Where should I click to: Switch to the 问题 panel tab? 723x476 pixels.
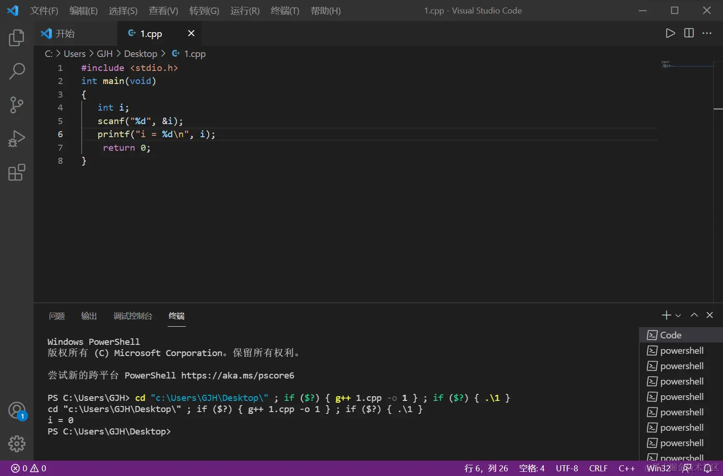coord(57,316)
